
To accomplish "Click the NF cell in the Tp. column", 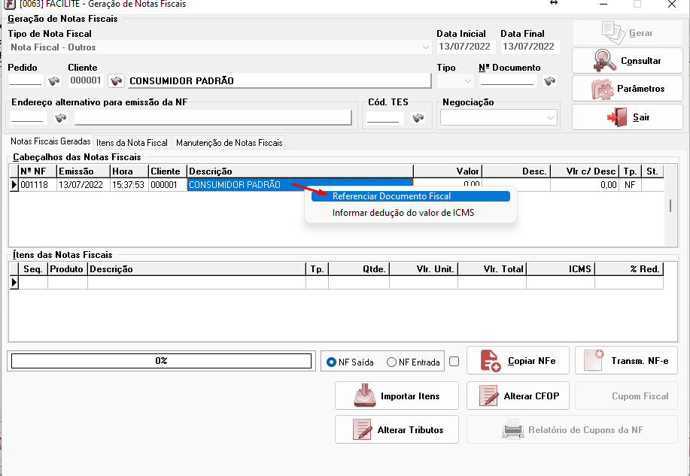I will [630, 185].
